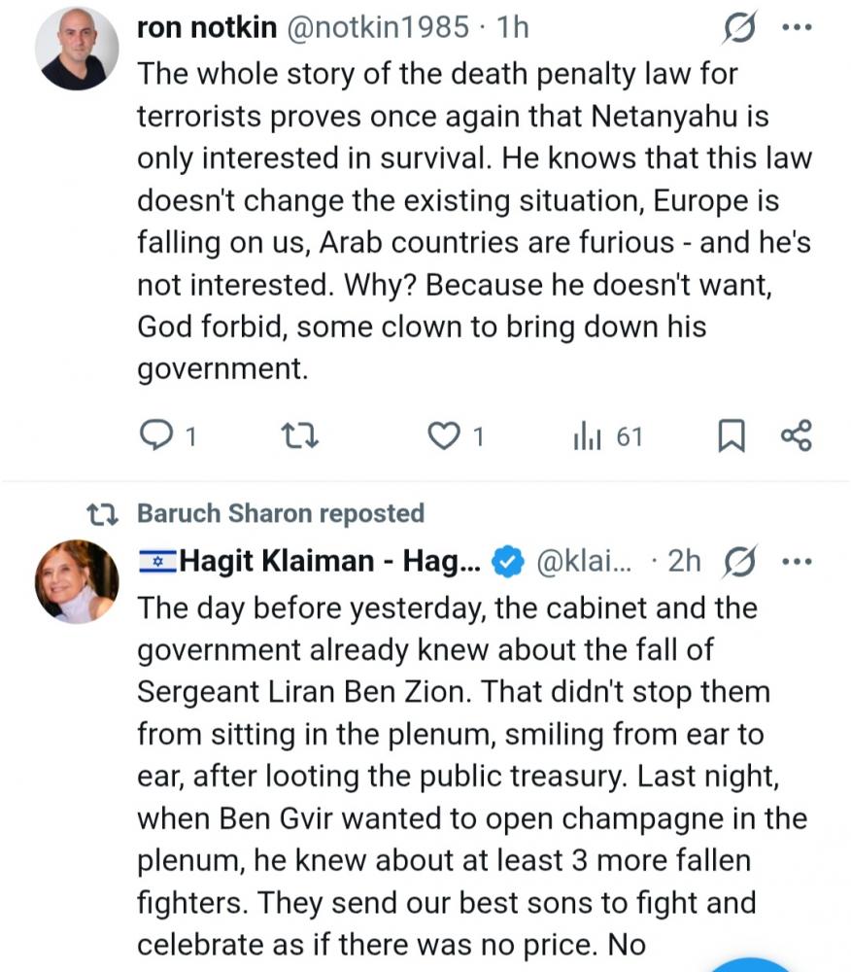Bookmark ron notkin's post
The image size is (851, 972).
(731, 436)
